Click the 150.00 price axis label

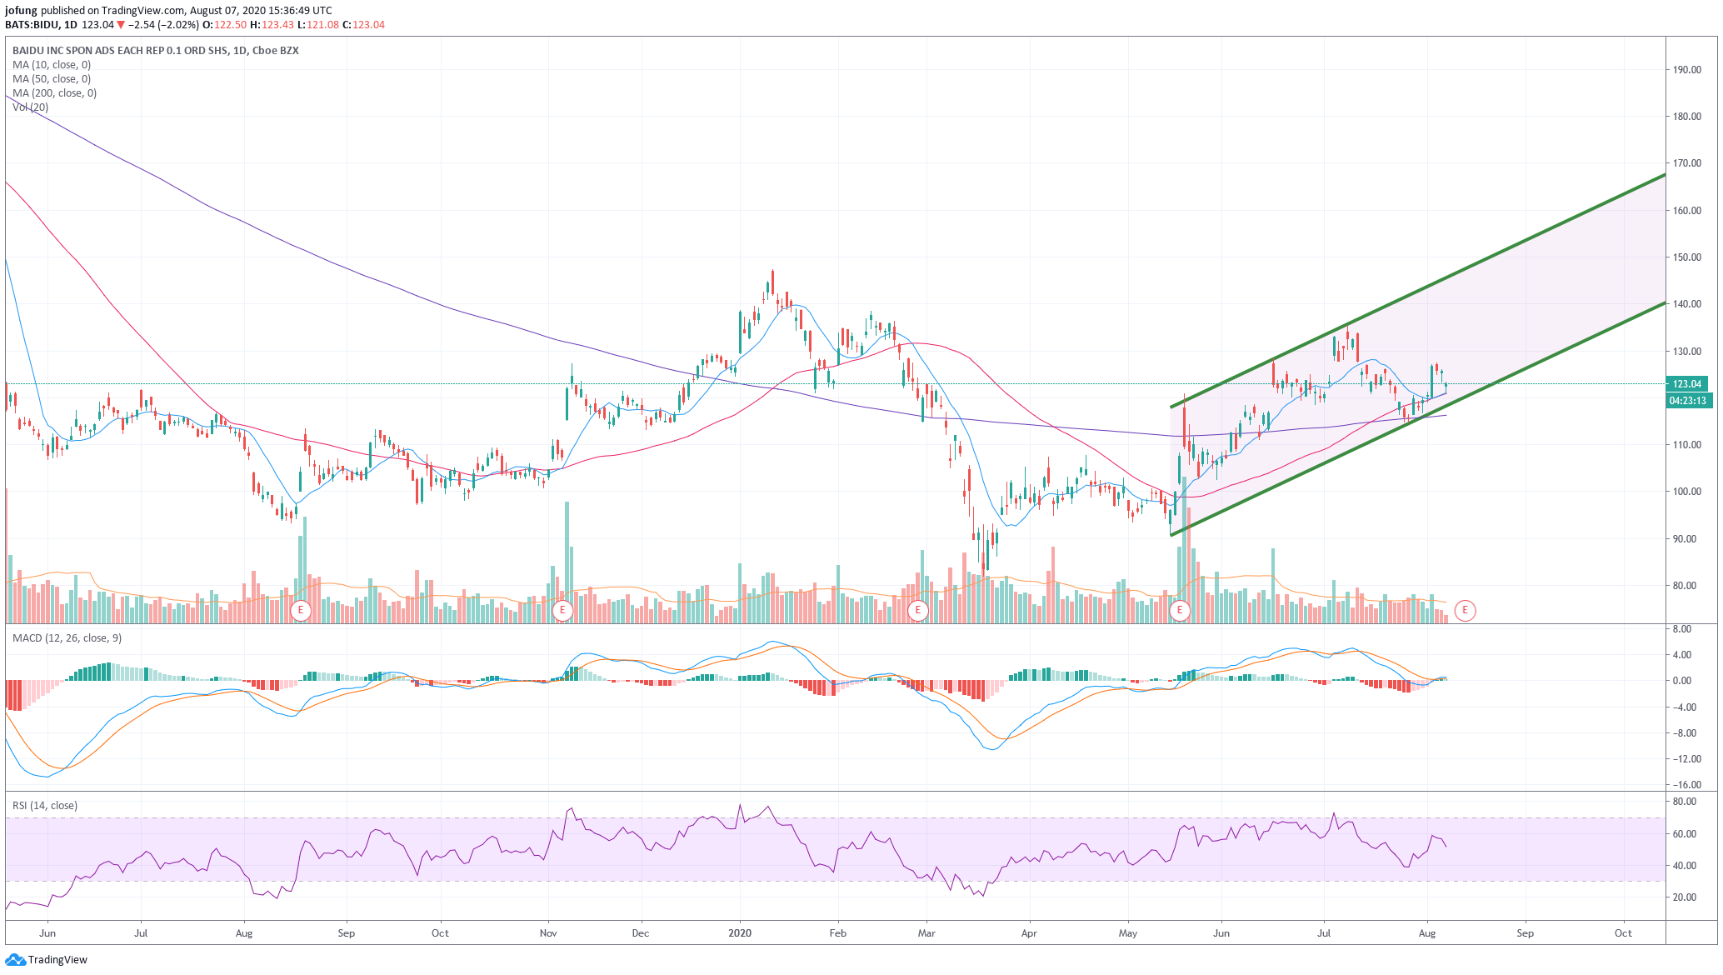(x=1687, y=257)
